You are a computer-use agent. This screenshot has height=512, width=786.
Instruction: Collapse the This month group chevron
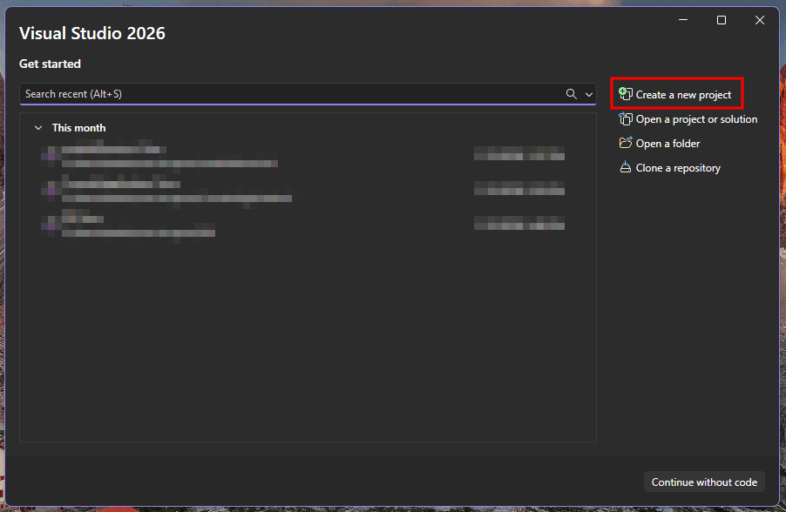tap(38, 128)
